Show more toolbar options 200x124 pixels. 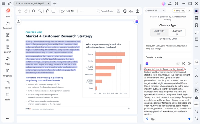[82, 11]
